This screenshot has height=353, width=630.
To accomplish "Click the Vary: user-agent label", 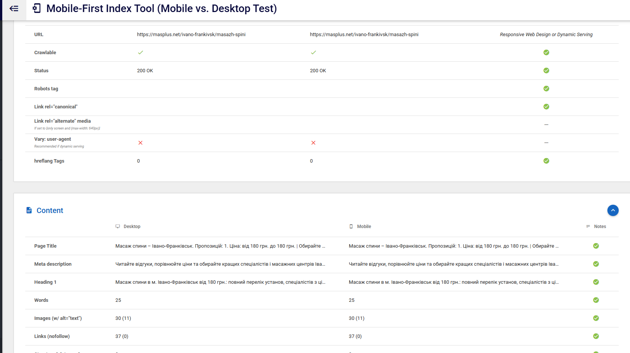I will pyautogui.click(x=53, y=139).
